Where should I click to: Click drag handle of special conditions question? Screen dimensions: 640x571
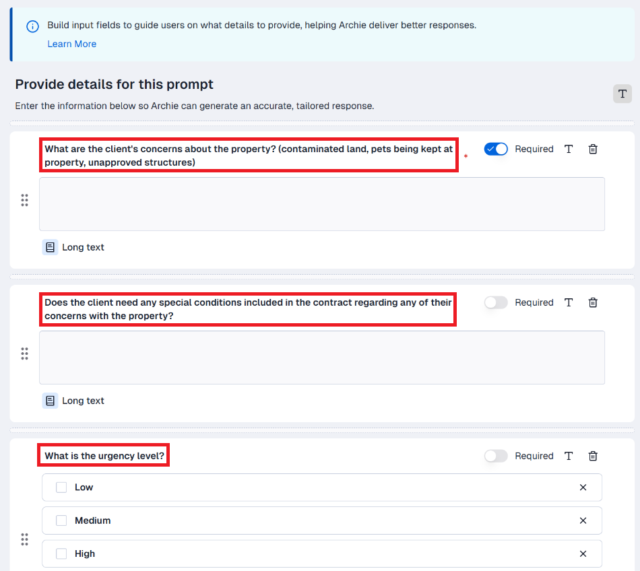coord(24,354)
